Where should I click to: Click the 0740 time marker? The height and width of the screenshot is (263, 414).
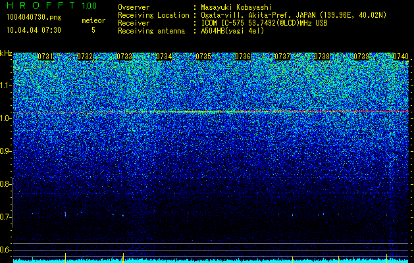(x=401, y=57)
